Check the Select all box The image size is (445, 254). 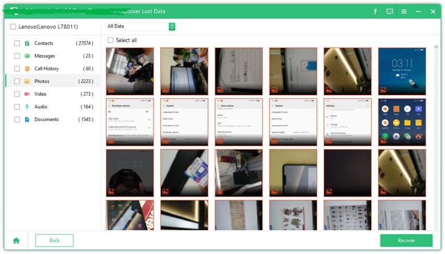click(x=110, y=40)
